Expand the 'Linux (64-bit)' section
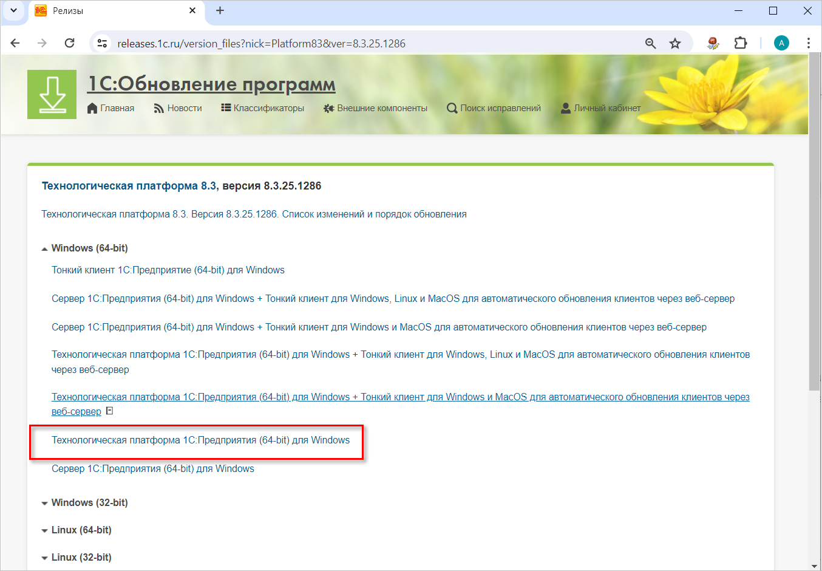The width and height of the screenshot is (822, 571). coord(76,530)
